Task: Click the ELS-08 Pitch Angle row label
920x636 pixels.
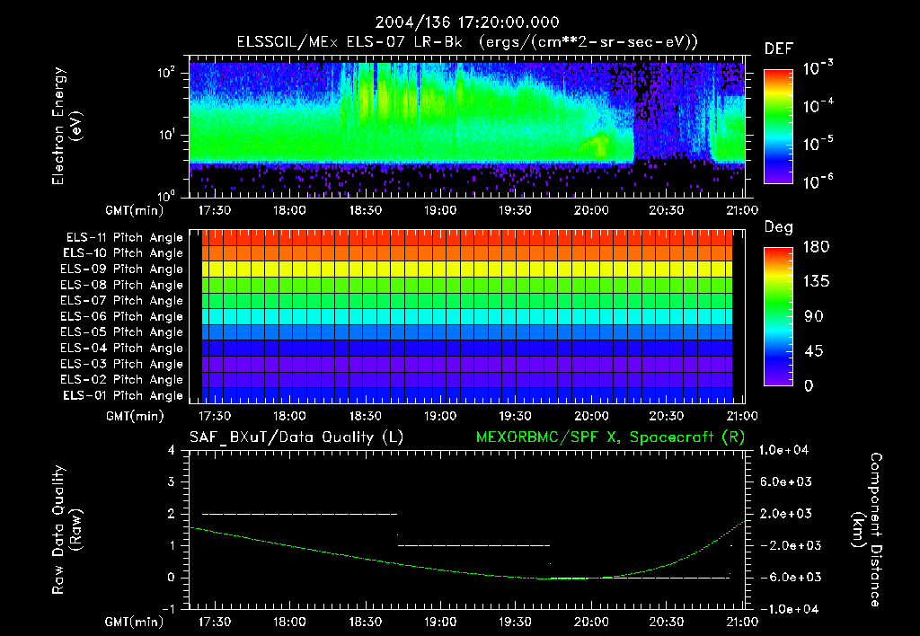Action: pyautogui.click(x=122, y=285)
